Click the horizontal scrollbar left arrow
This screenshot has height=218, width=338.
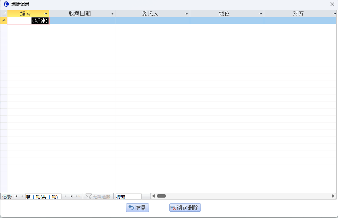point(153,196)
